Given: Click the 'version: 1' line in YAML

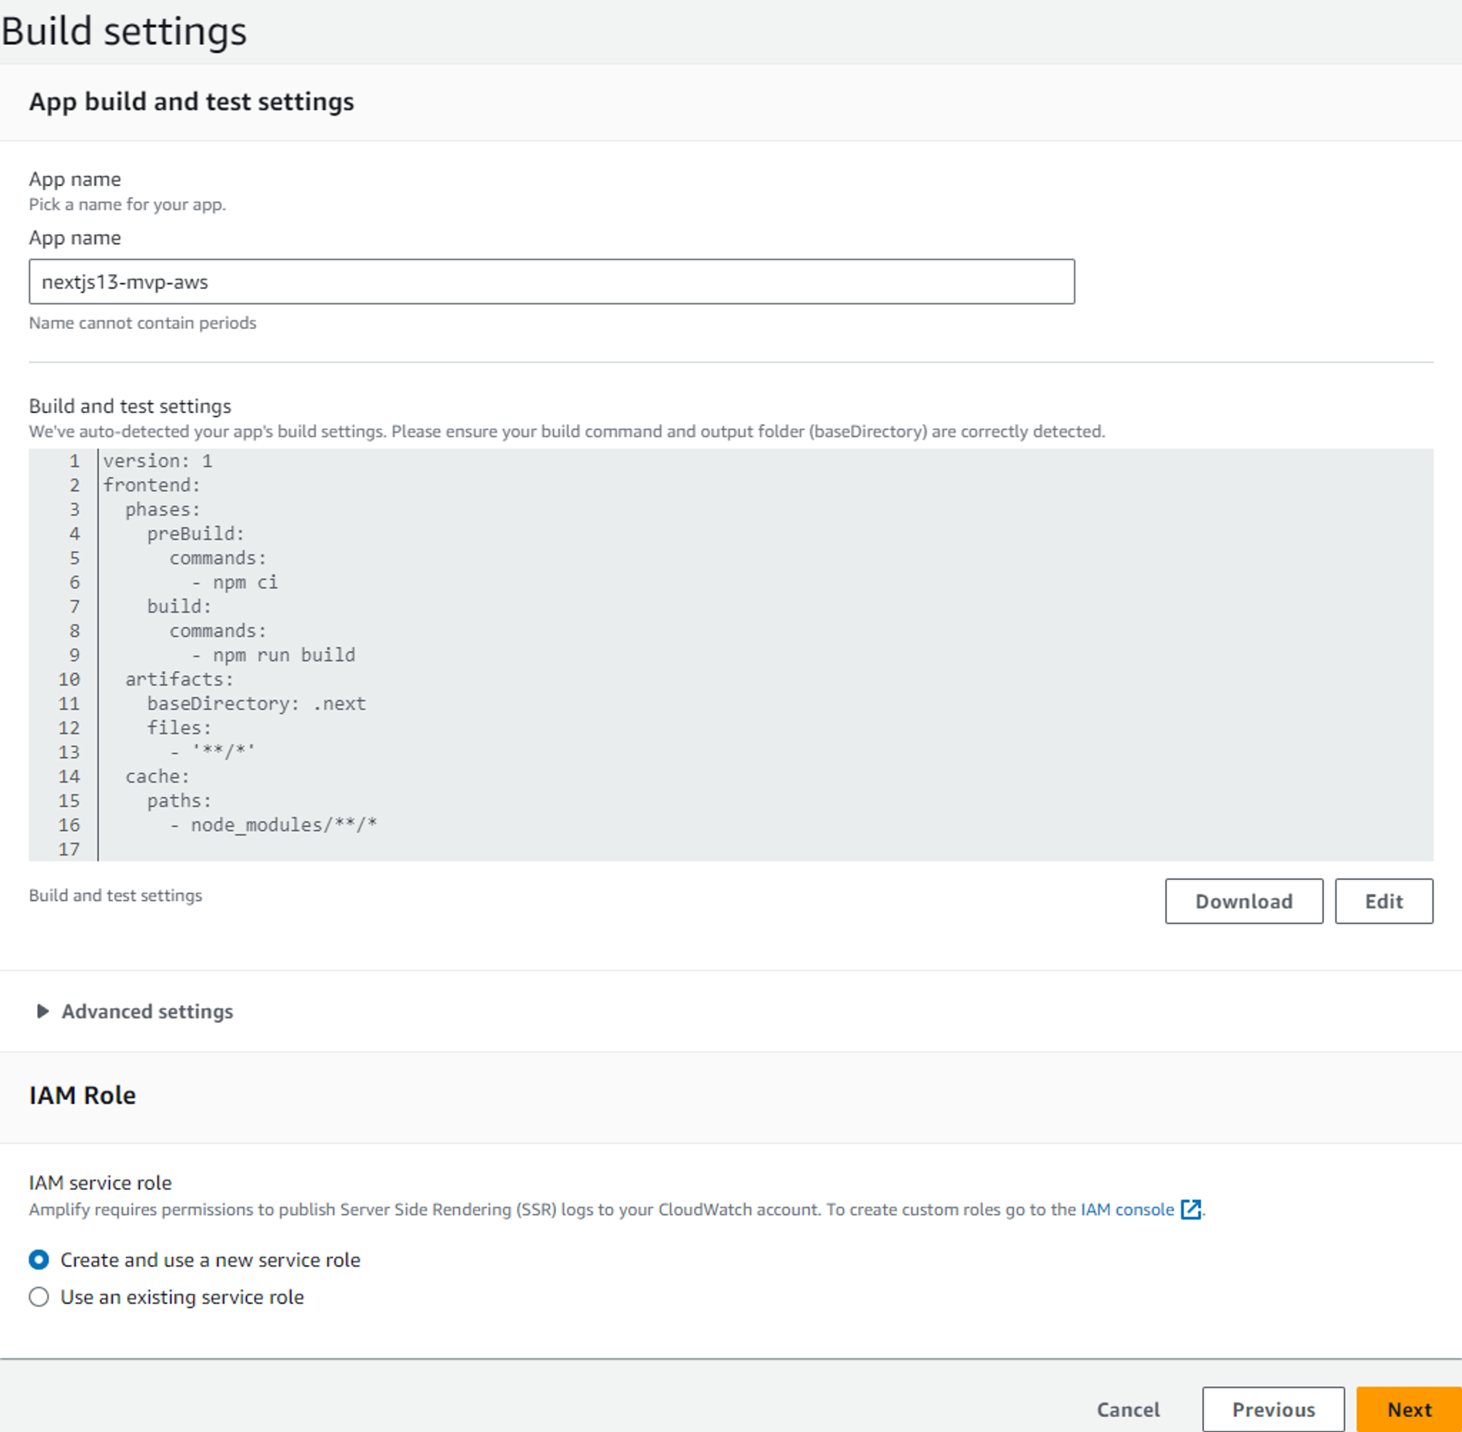Looking at the screenshot, I should coord(158,461).
